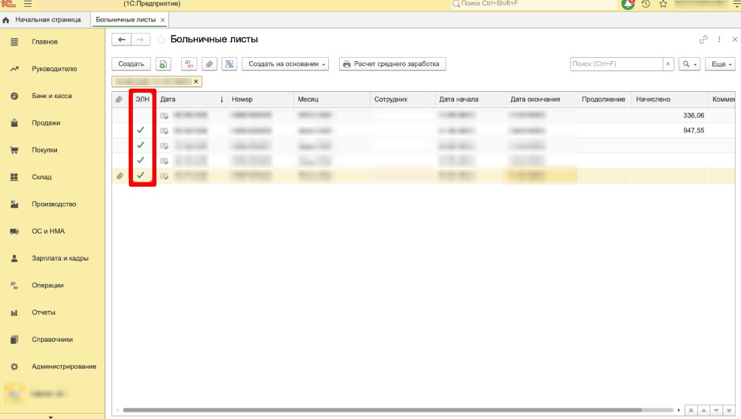Open the Еще dropdown menu
Viewport: 741px width, 419px height.
722,64
